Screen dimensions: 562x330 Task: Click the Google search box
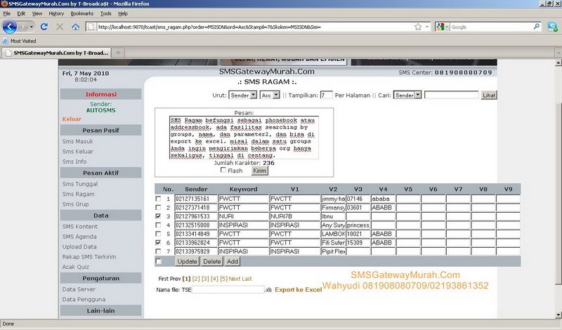(491, 27)
